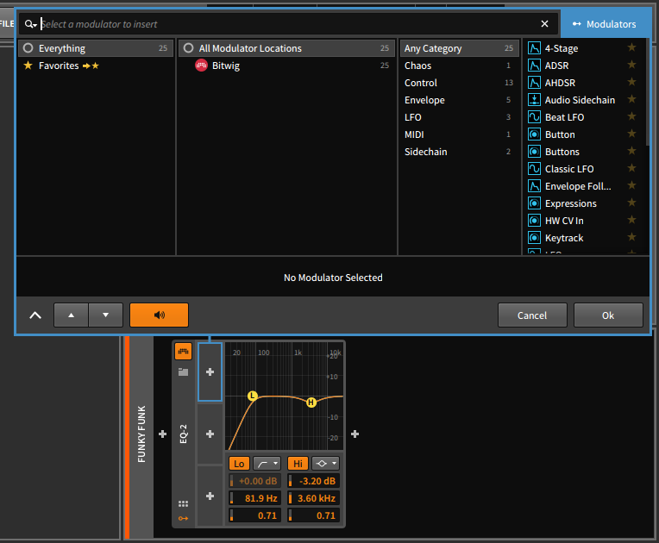Add device after EQ-2
Viewport: 659px width, 543px height.
(355, 434)
